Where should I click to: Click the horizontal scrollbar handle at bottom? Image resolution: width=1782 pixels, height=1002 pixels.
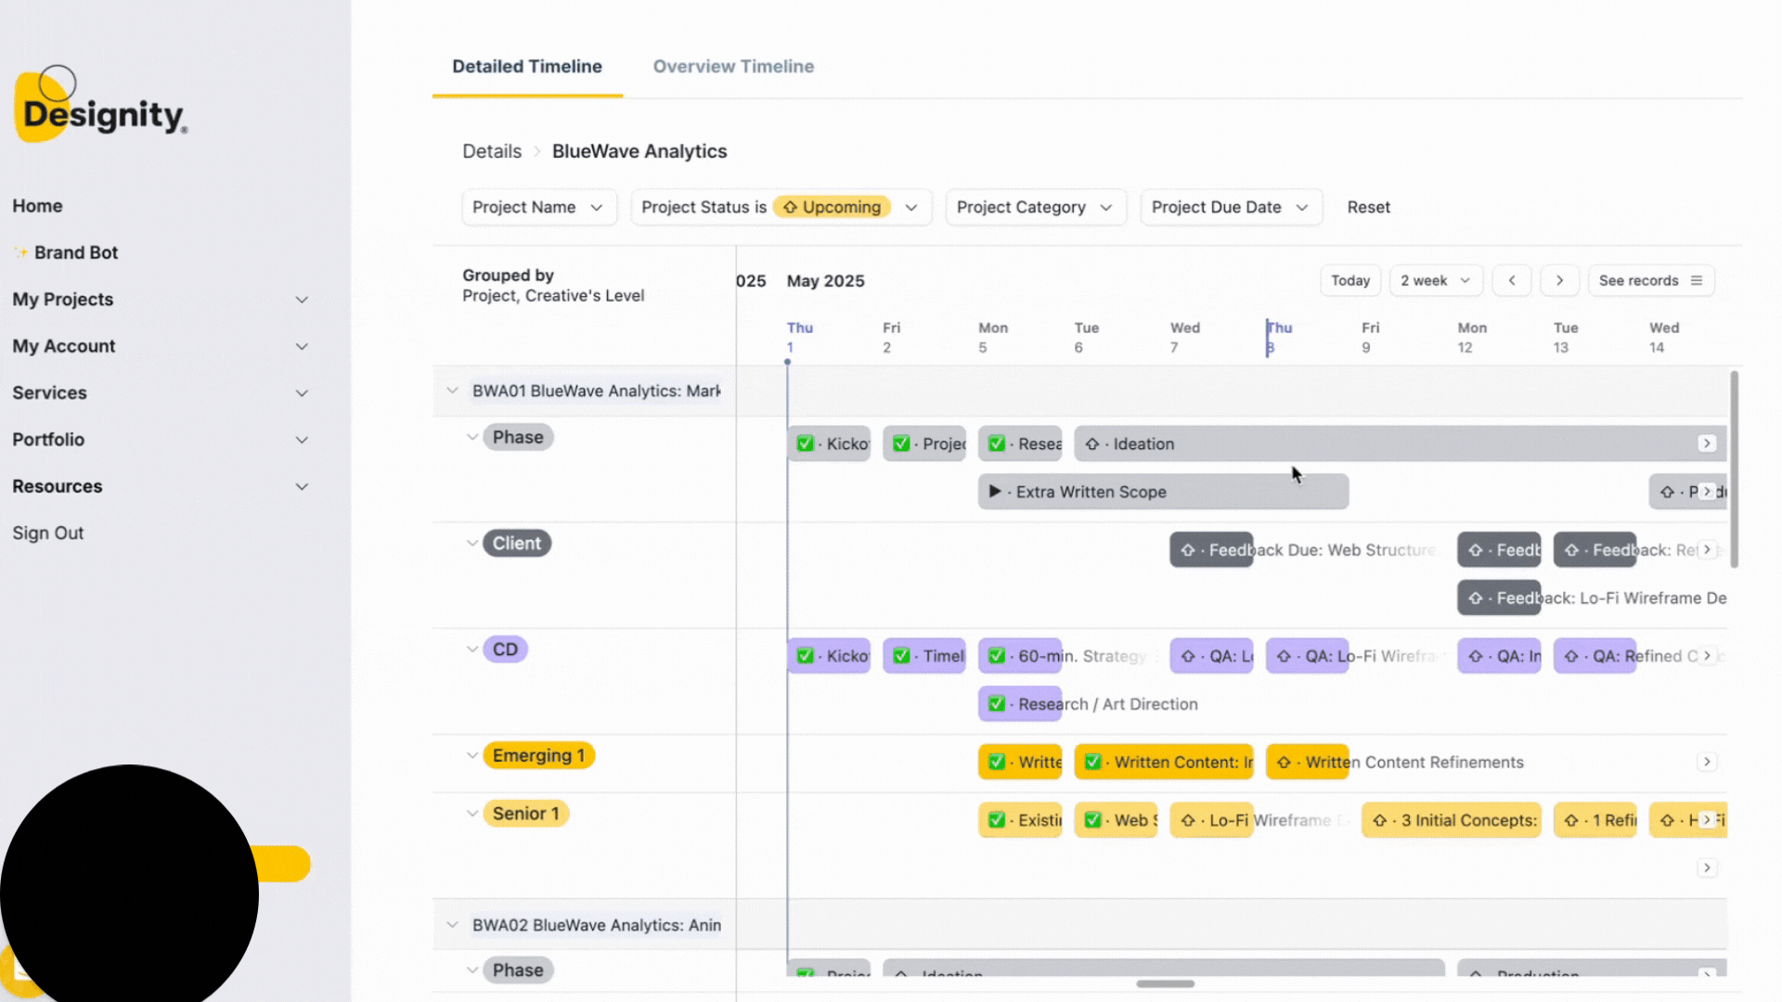pos(1165,983)
